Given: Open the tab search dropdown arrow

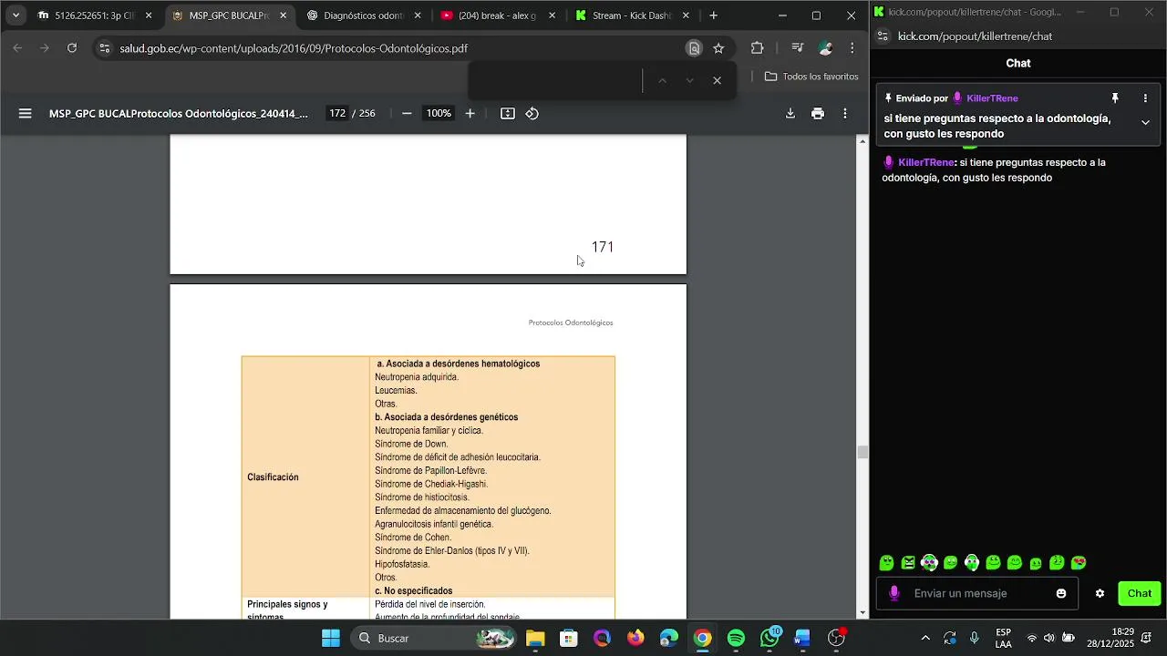Looking at the screenshot, I should (15, 15).
